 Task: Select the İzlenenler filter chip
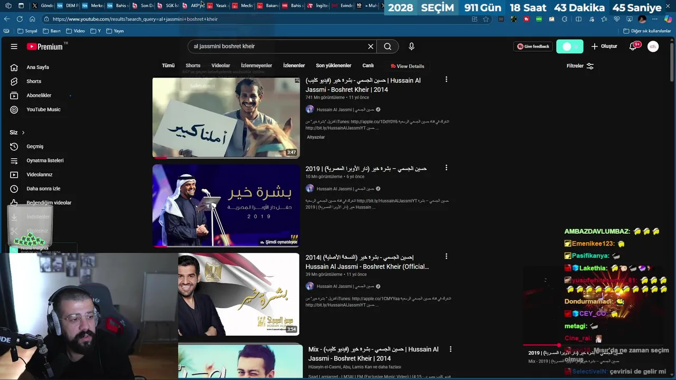[x=294, y=65]
